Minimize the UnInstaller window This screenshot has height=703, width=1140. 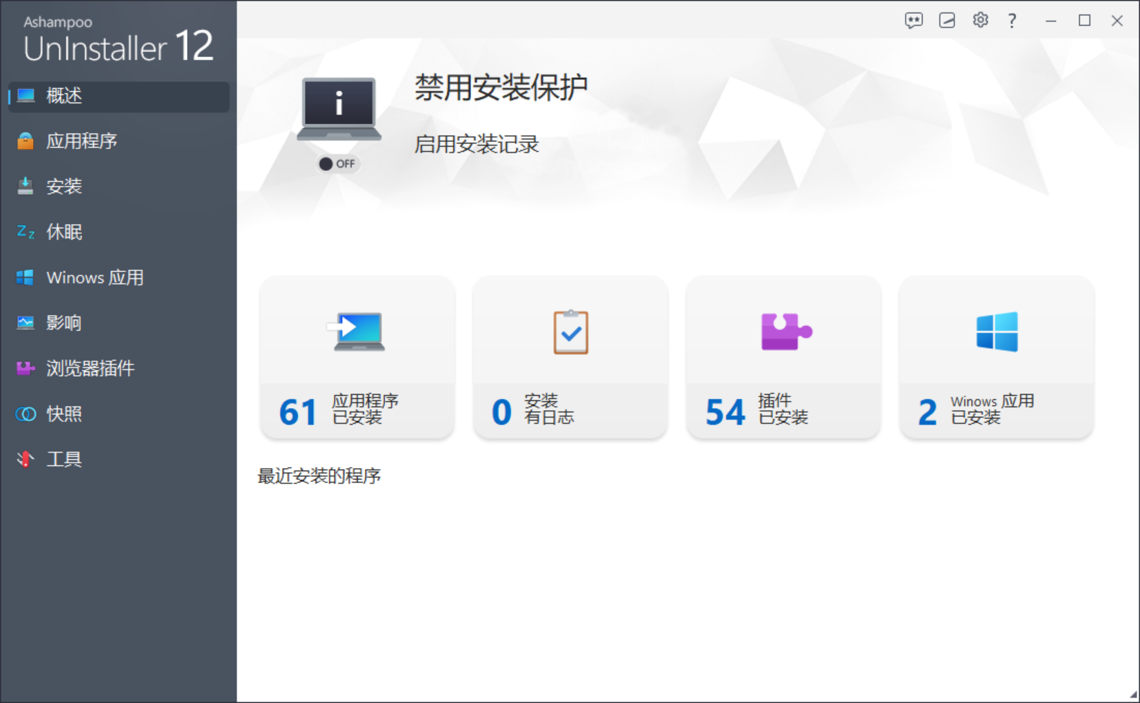(x=1051, y=21)
